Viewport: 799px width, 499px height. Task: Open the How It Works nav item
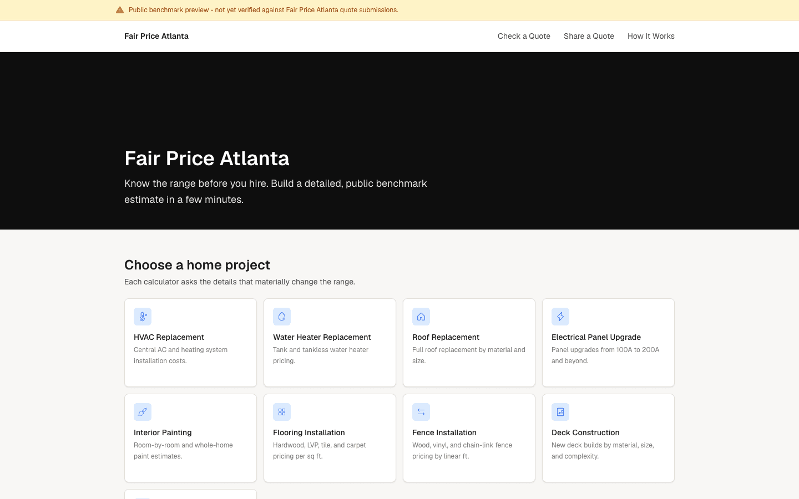coord(651,36)
